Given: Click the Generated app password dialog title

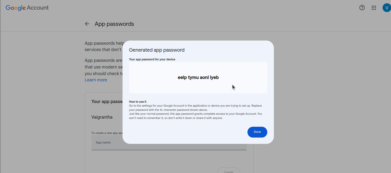Looking at the screenshot, I should coord(156,50).
